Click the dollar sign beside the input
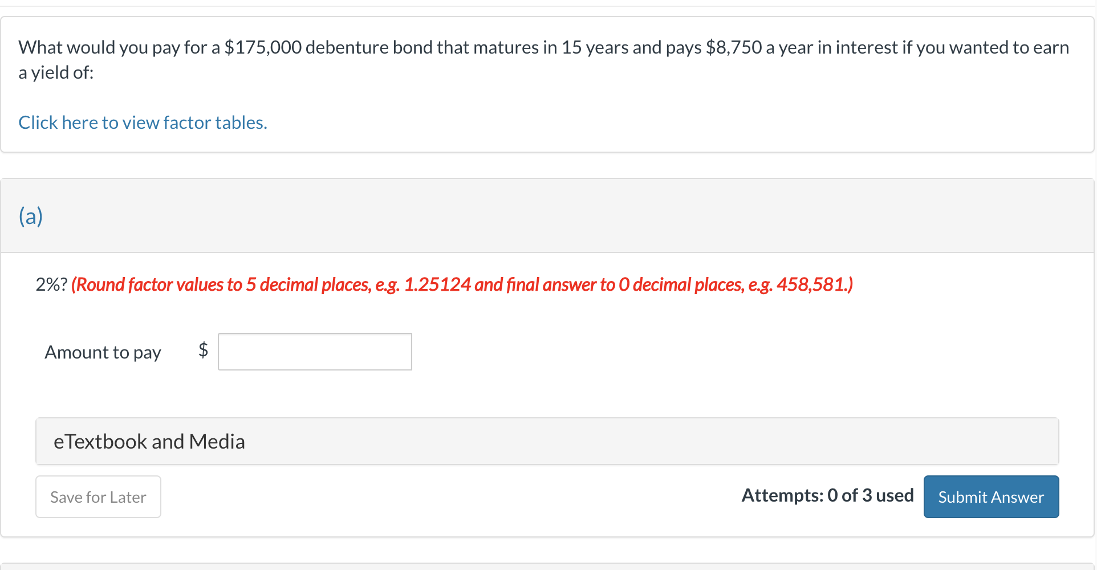The height and width of the screenshot is (570, 1097). tap(203, 349)
